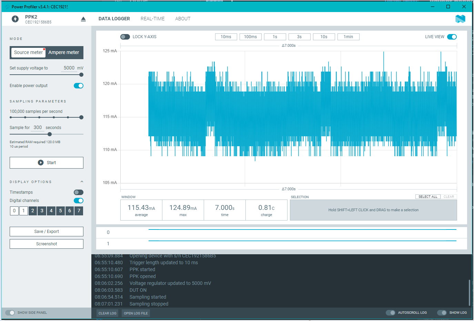
Task: Click the Sample for duration slider handle
Action: click(50, 134)
